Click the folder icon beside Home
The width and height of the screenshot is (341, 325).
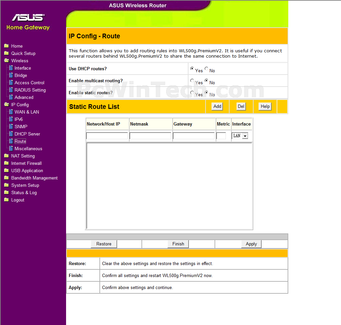coord(7,46)
